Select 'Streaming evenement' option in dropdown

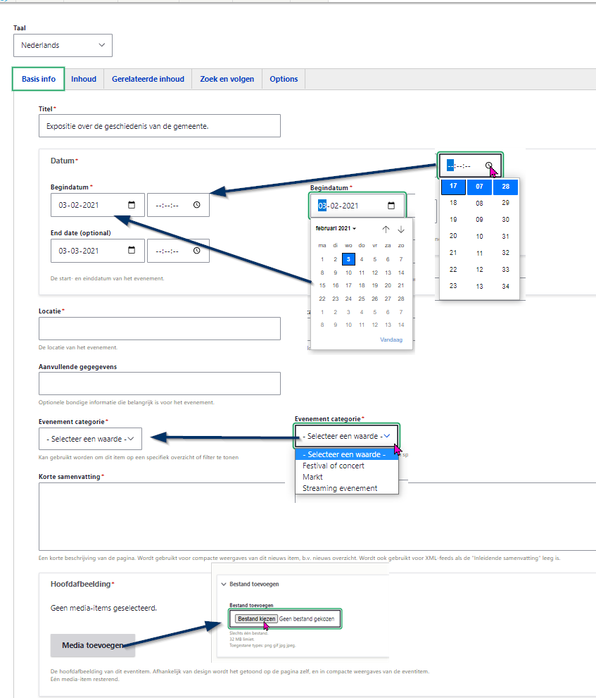click(x=340, y=488)
